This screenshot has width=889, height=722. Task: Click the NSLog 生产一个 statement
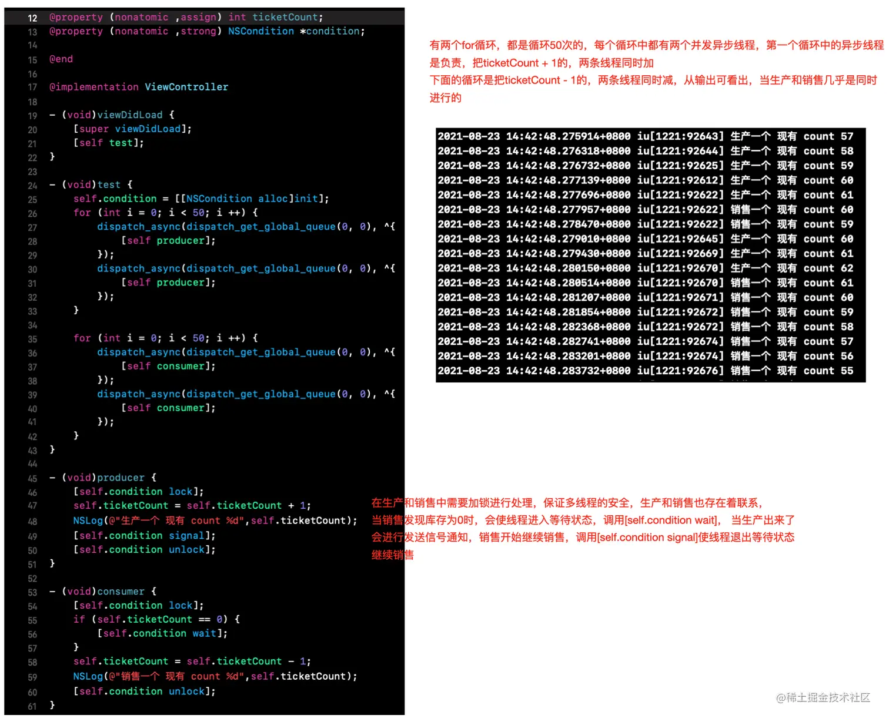pyautogui.click(x=215, y=521)
